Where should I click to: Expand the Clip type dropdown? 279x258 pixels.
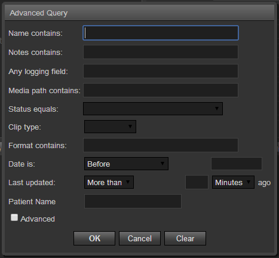(x=110, y=127)
